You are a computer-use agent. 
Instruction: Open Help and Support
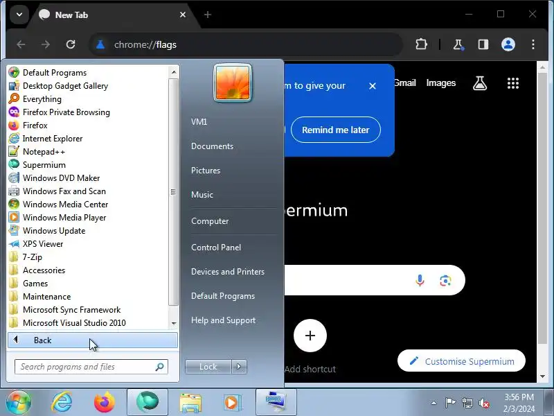tap(223, 320)
